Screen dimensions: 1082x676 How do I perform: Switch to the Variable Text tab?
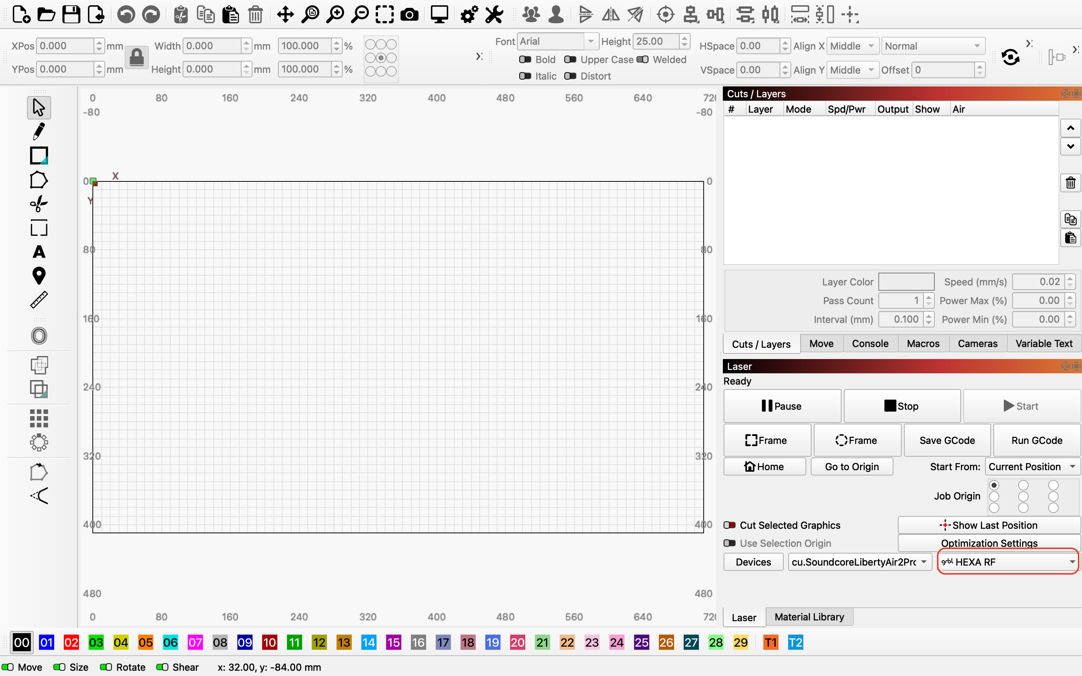[1044, 343]
